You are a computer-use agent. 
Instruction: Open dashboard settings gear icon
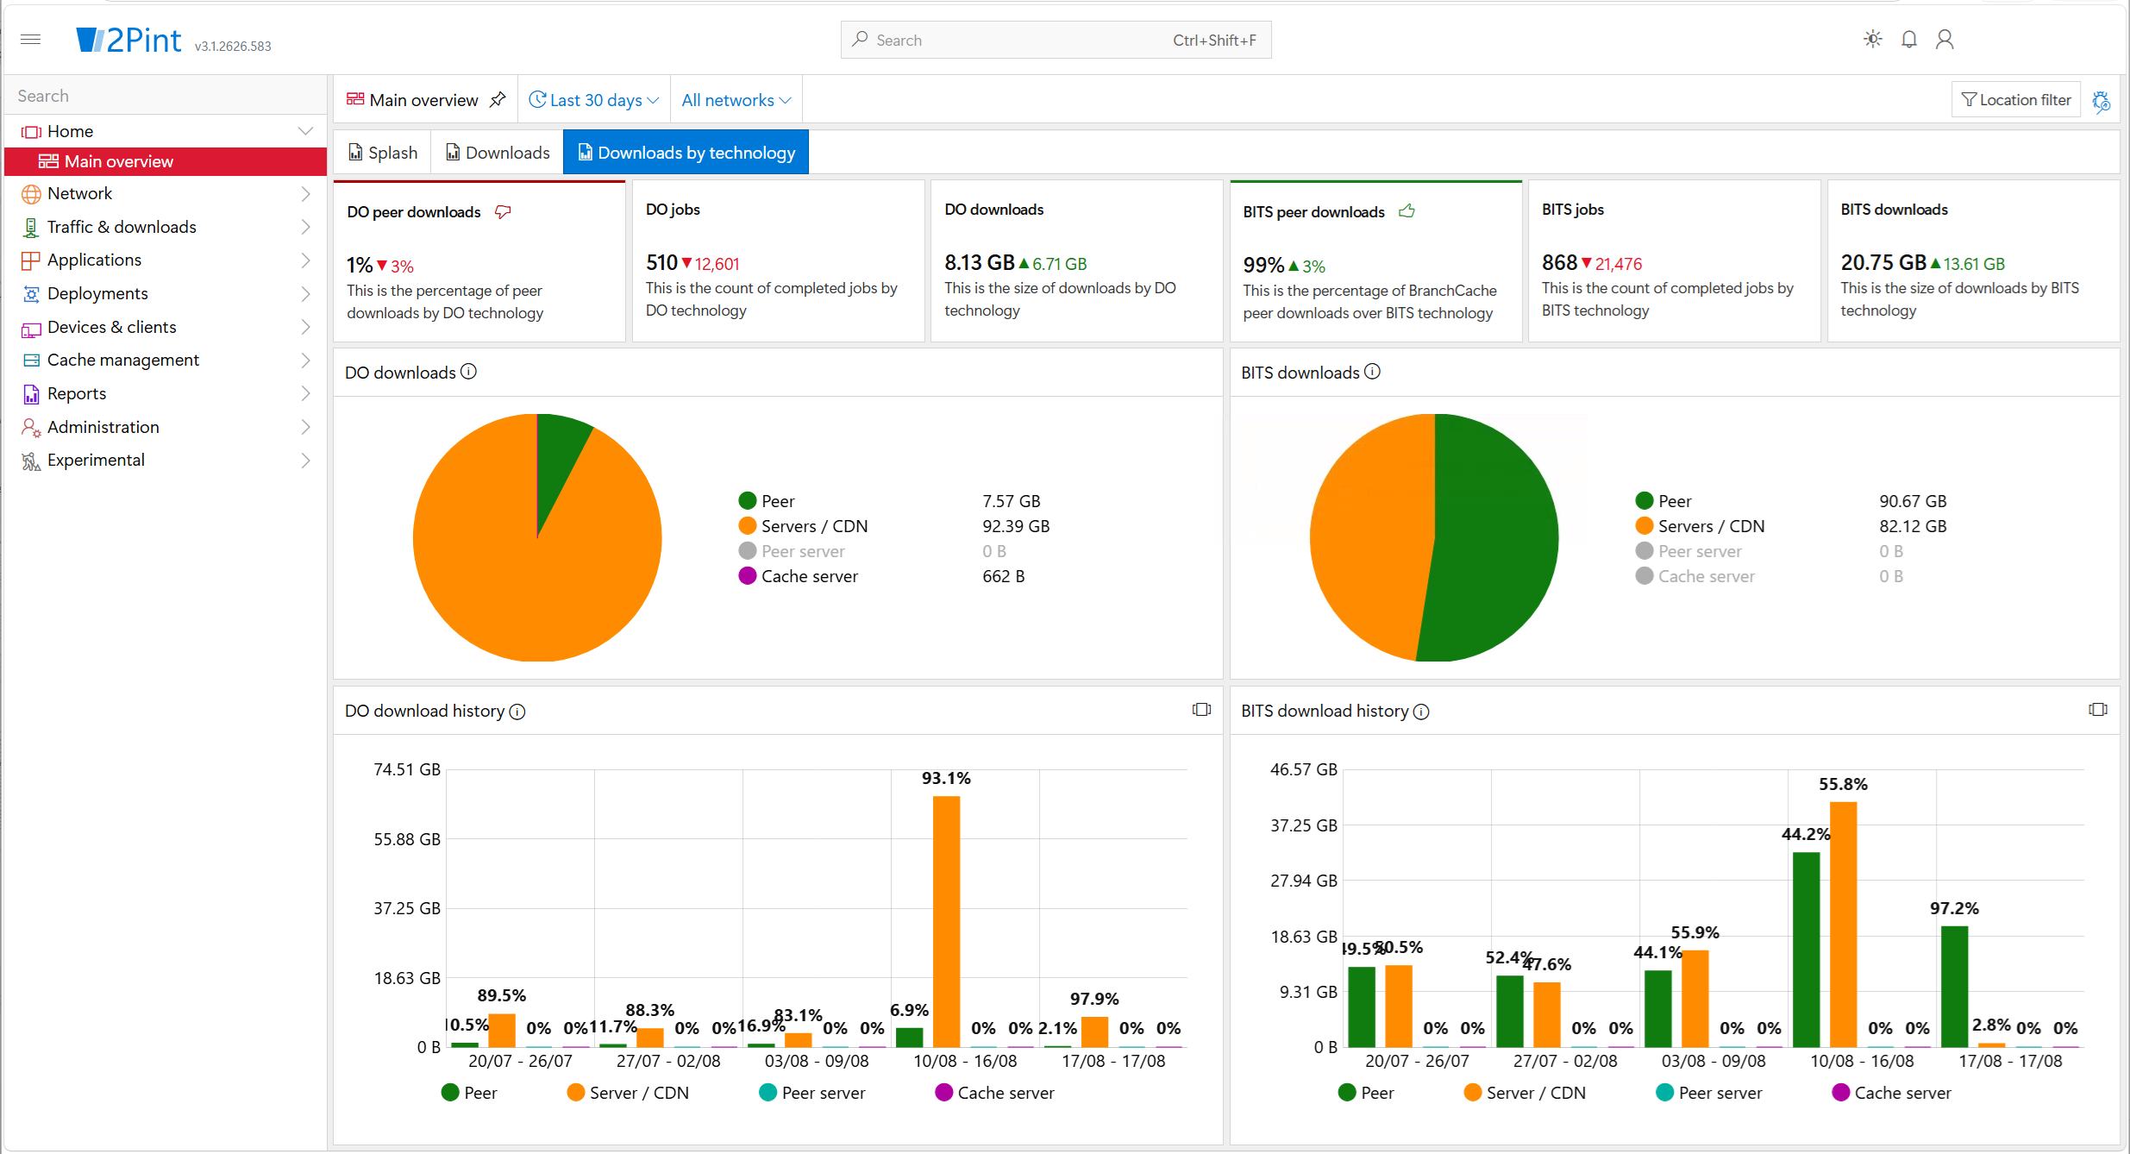pyautogui.click(x=2102, y=101)
